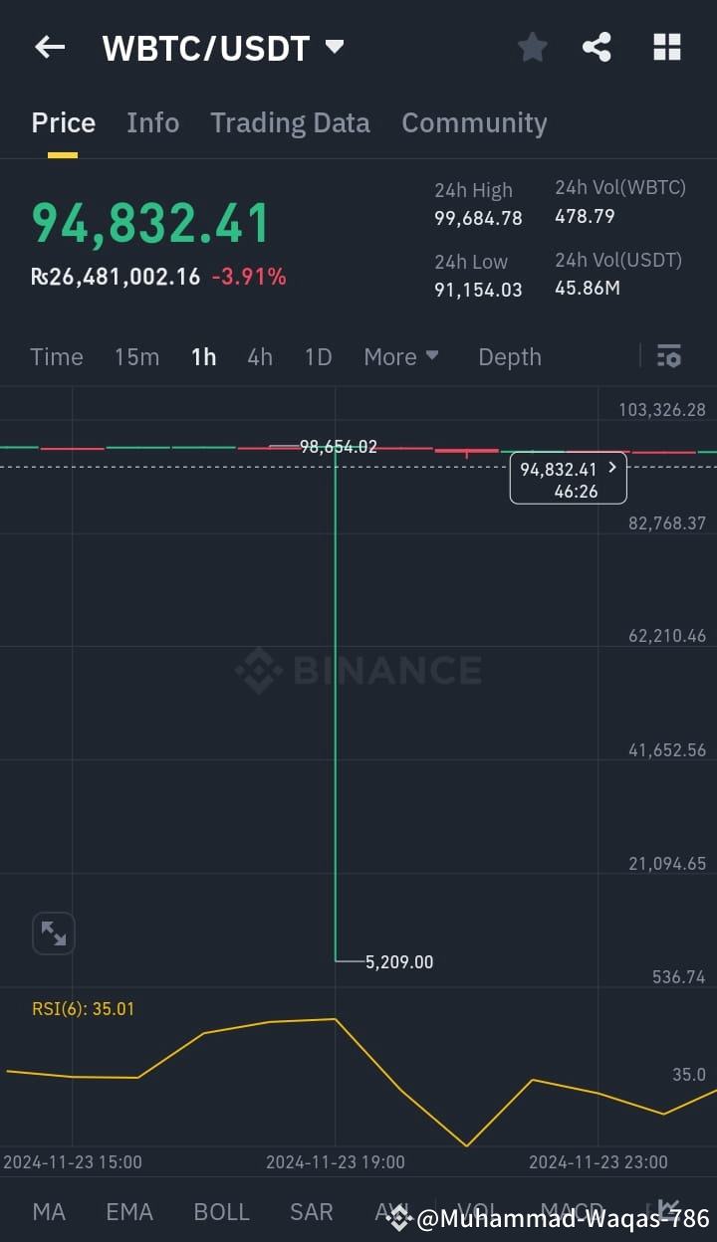Tap the grid layout icon top right
Viewport: 717px width, 1242px height.
pos(665,47)
